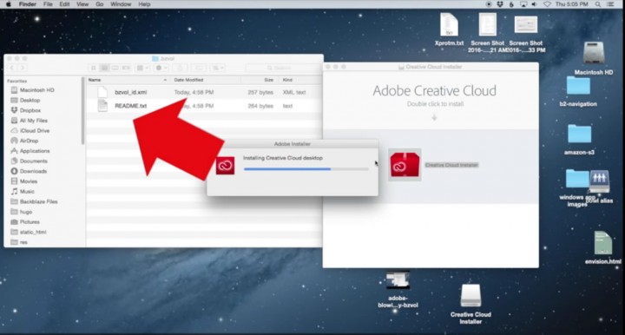Open the Edit menu

64,4
